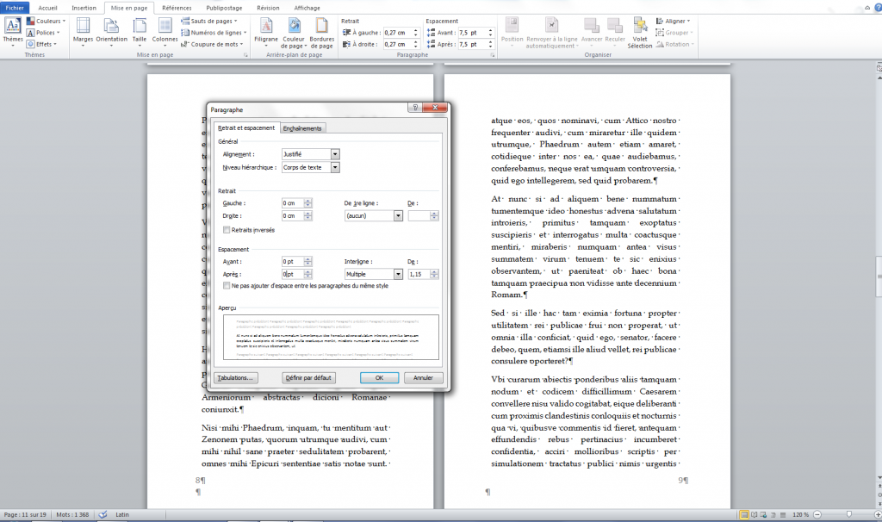Open the De 1re ligne dropdown
The width and height of the screenshot is (882, 522).
click(374, 215)
